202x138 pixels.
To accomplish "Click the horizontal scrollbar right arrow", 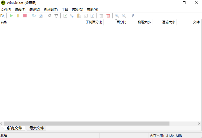I will 199,123.
